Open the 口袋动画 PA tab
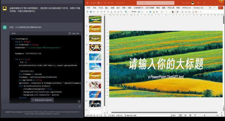225x121 pixels. coord(139,8)
